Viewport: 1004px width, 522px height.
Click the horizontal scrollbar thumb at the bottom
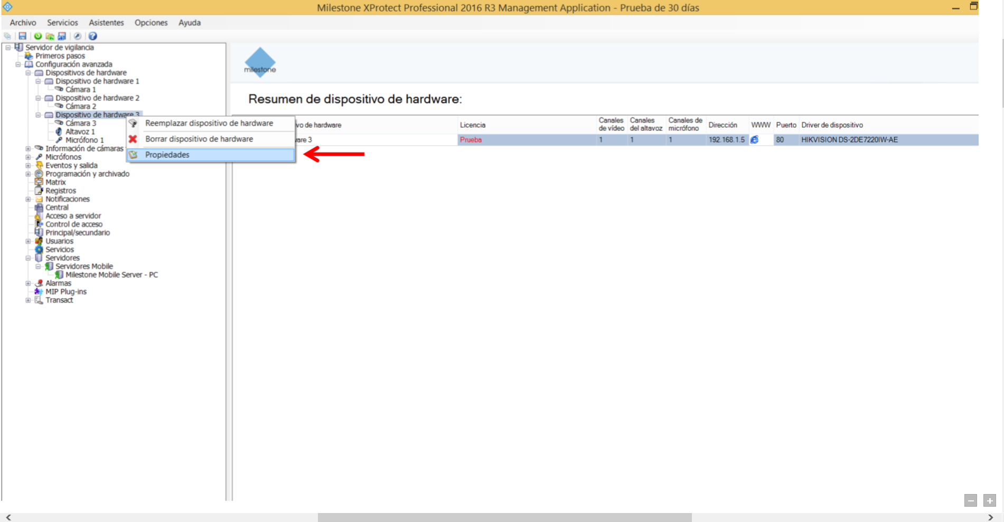click(x=504, y=517)
